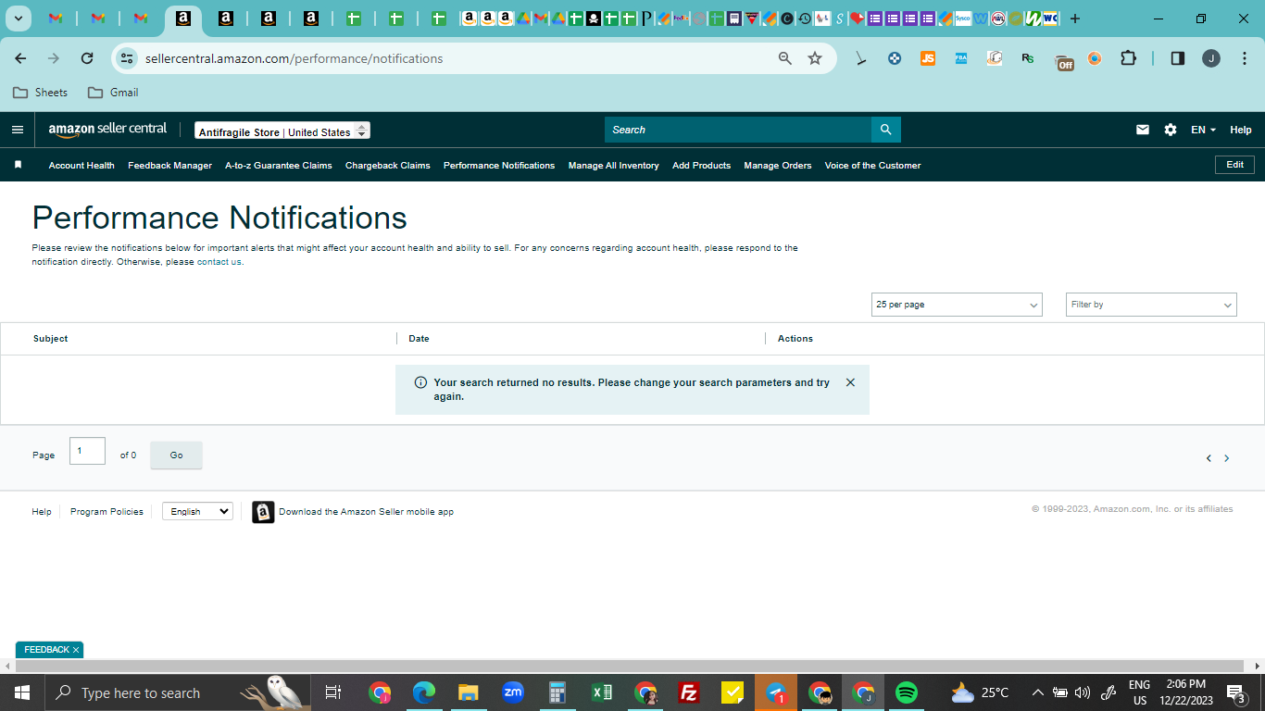Viewport: 1265px width, 711px height.
Task: Open Feedback Manager
Action: (x=169, y=166)
